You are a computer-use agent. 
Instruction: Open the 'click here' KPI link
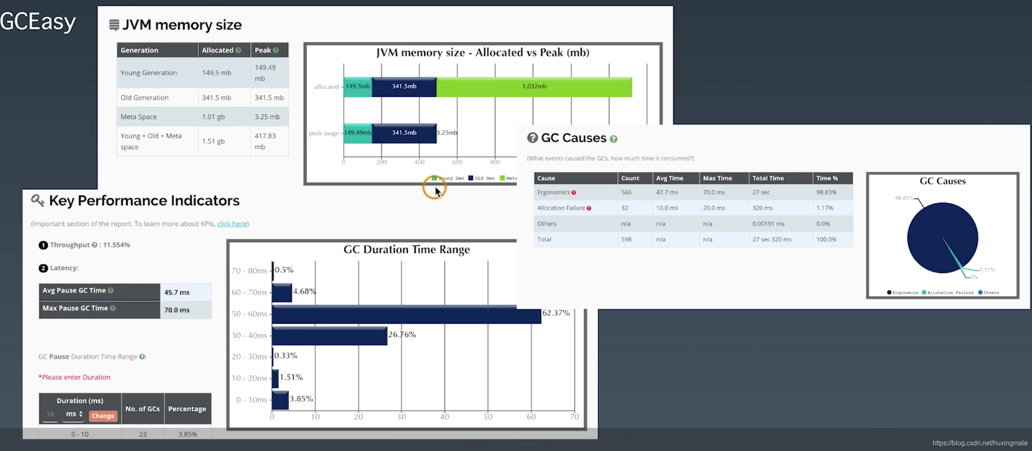pos(232,224)
